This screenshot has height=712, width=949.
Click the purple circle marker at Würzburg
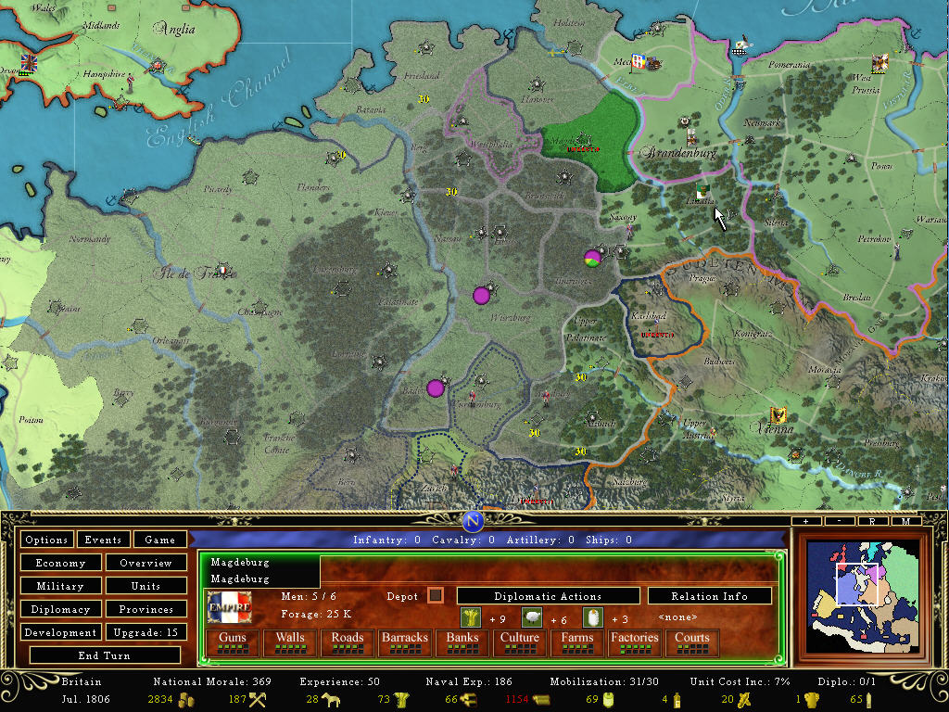tap(481, 296)
